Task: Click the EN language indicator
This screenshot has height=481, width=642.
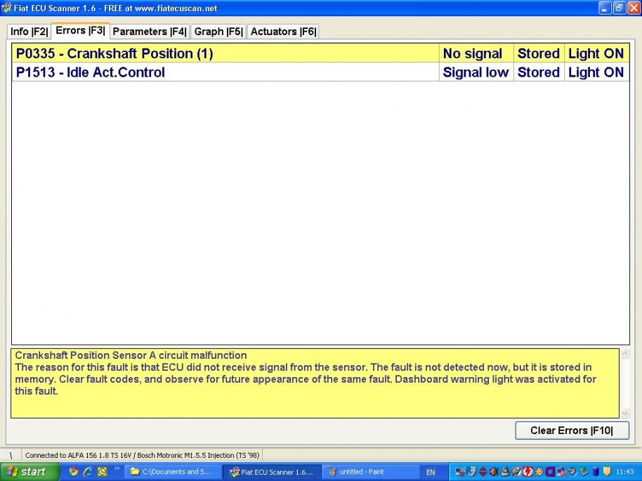Action: pos(431,473)
